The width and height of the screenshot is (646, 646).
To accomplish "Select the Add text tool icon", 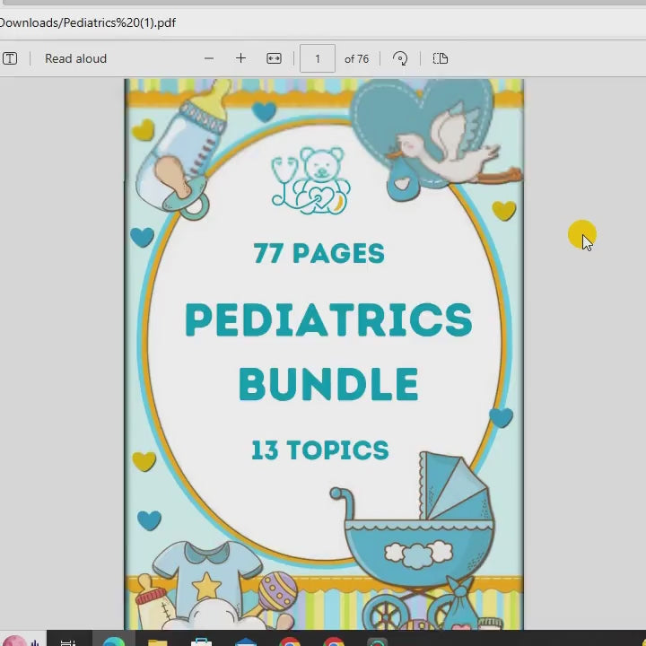I will click(x=10, y=58).
